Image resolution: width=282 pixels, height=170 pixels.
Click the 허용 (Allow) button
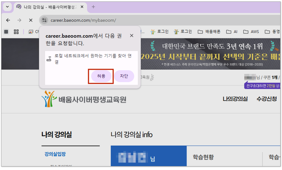coord(101,76)
